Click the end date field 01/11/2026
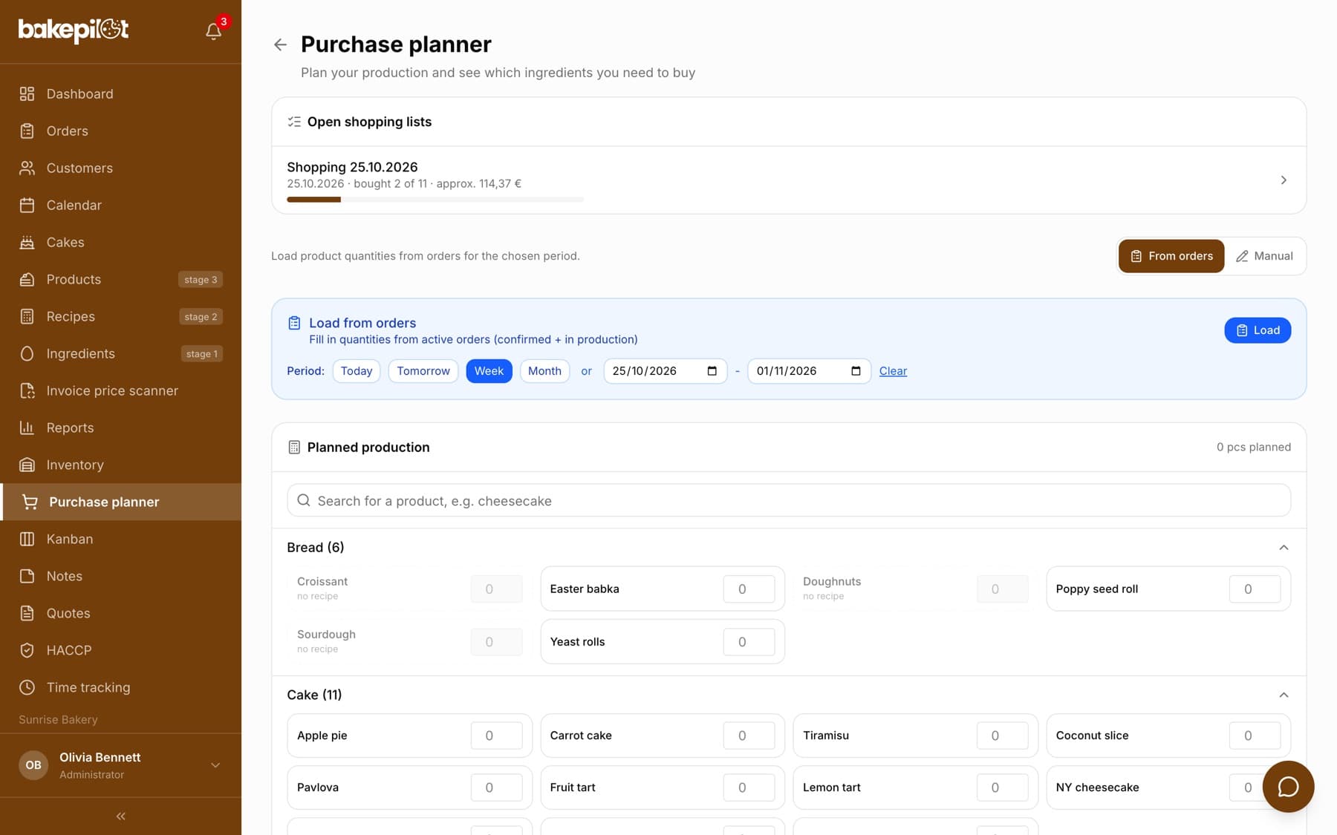This screenshot has height=835, width=1337. [x=809, y=371]
